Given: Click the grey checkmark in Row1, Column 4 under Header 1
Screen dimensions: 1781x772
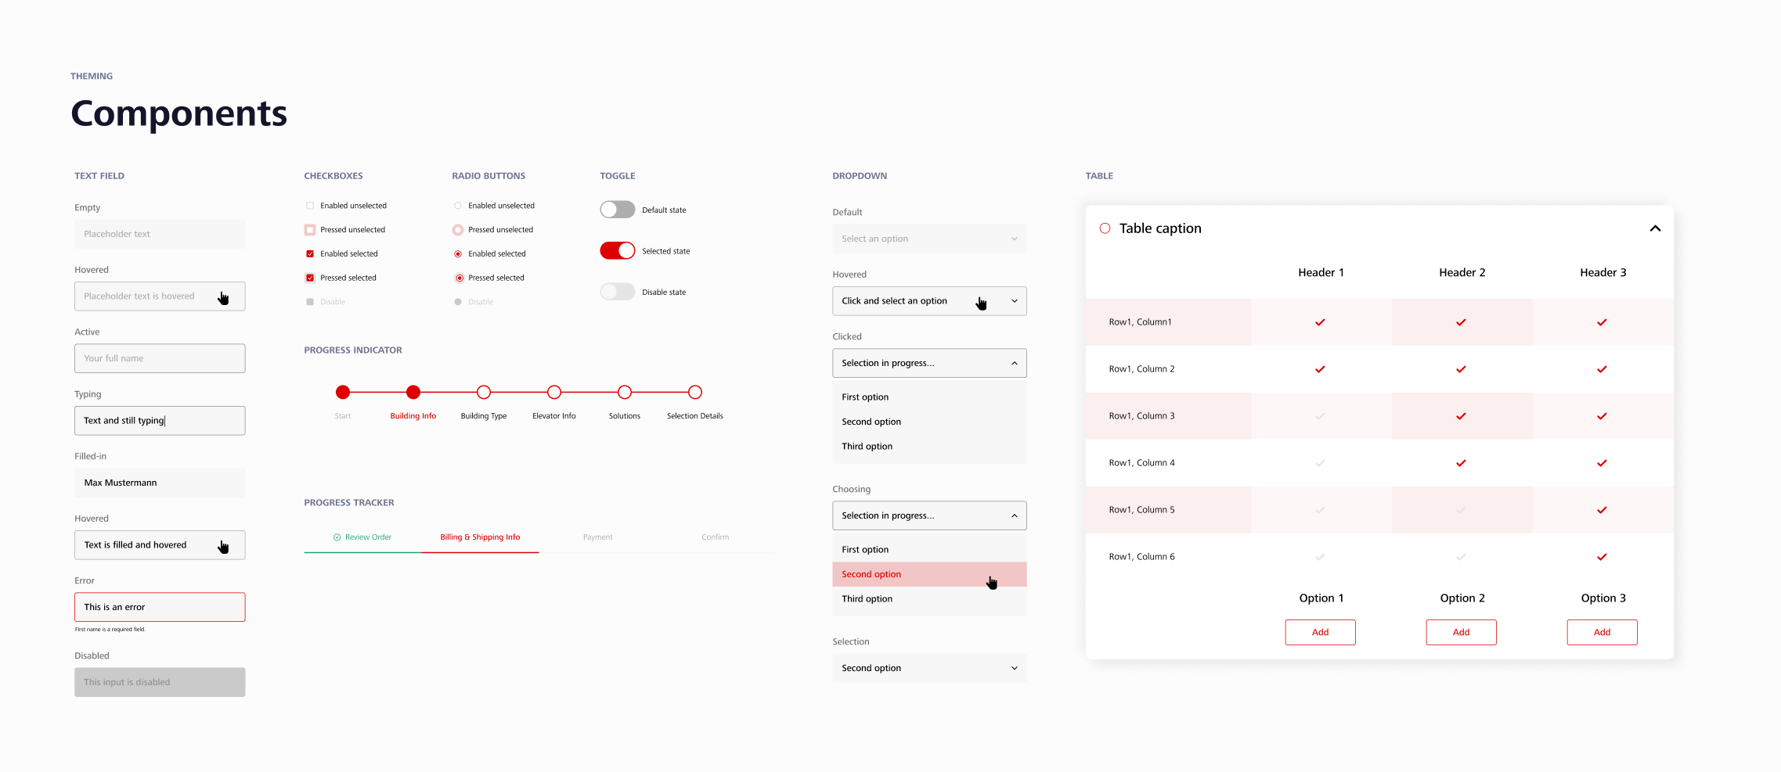Looking at the screenshot, I should pos(1320,463).
